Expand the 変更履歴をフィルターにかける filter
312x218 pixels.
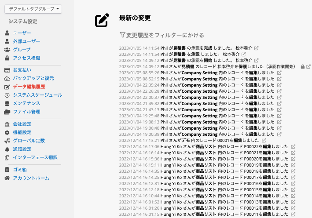pos(162,35)
